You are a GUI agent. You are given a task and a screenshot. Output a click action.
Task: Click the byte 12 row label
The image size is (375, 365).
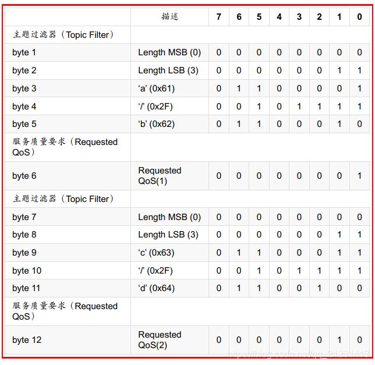[x=27, y=340]
